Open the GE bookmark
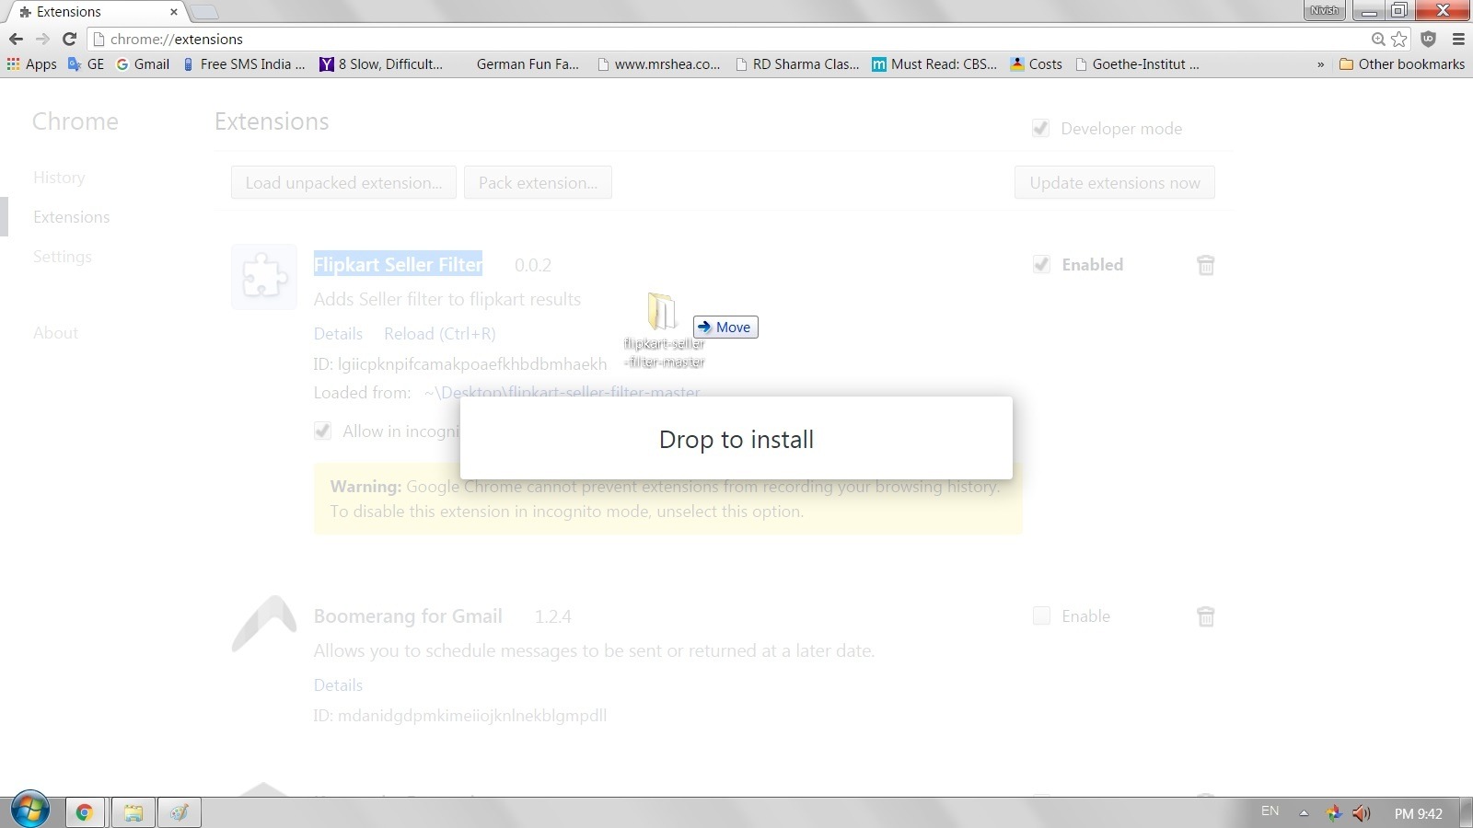Screen dimensions: 1473x828 click(x=87, y=64)
